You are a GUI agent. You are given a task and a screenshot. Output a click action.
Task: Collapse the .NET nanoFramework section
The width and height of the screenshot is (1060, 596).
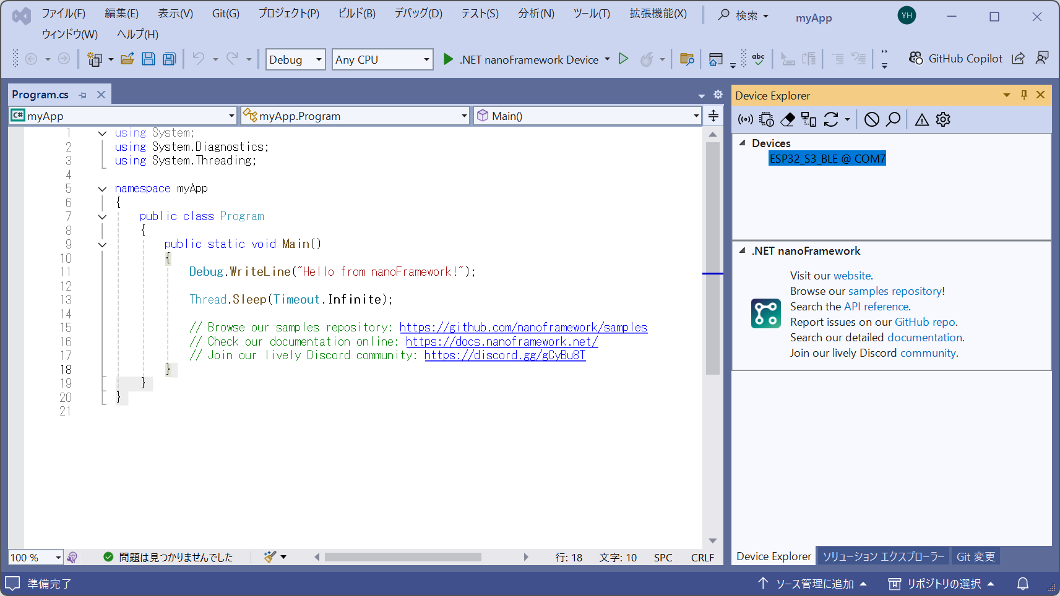pyautogui.click(x=742, y=250)
